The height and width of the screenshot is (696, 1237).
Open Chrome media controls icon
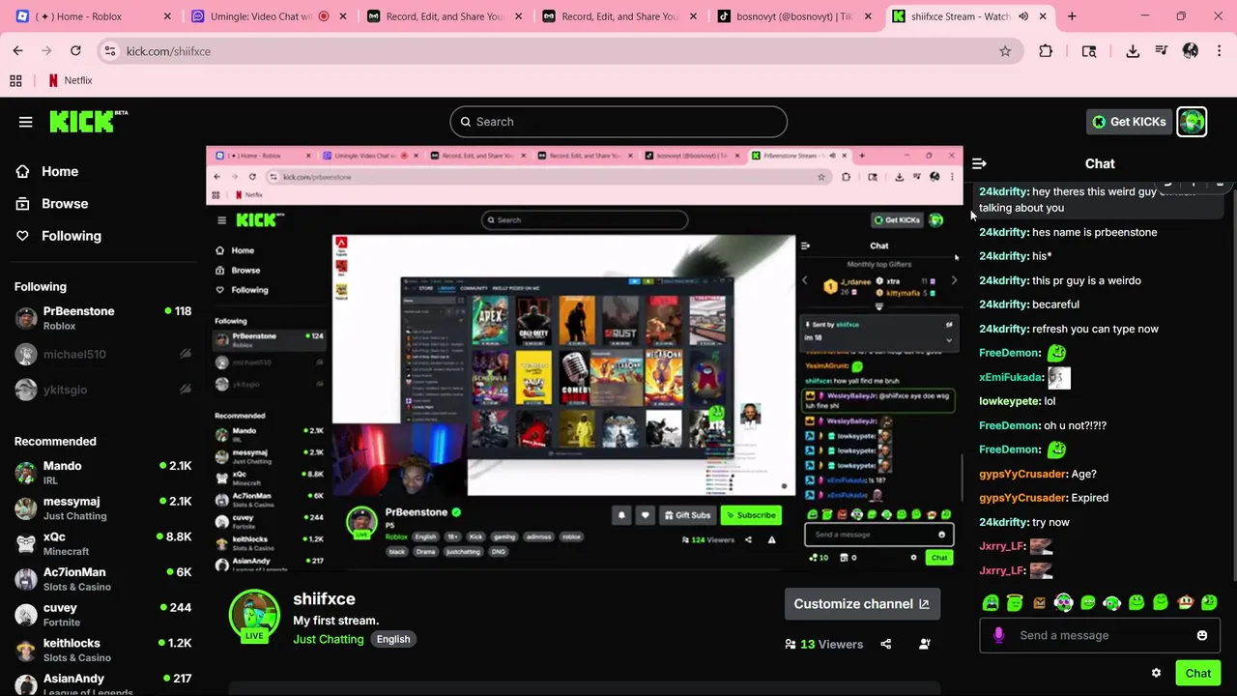[1162, 51]
